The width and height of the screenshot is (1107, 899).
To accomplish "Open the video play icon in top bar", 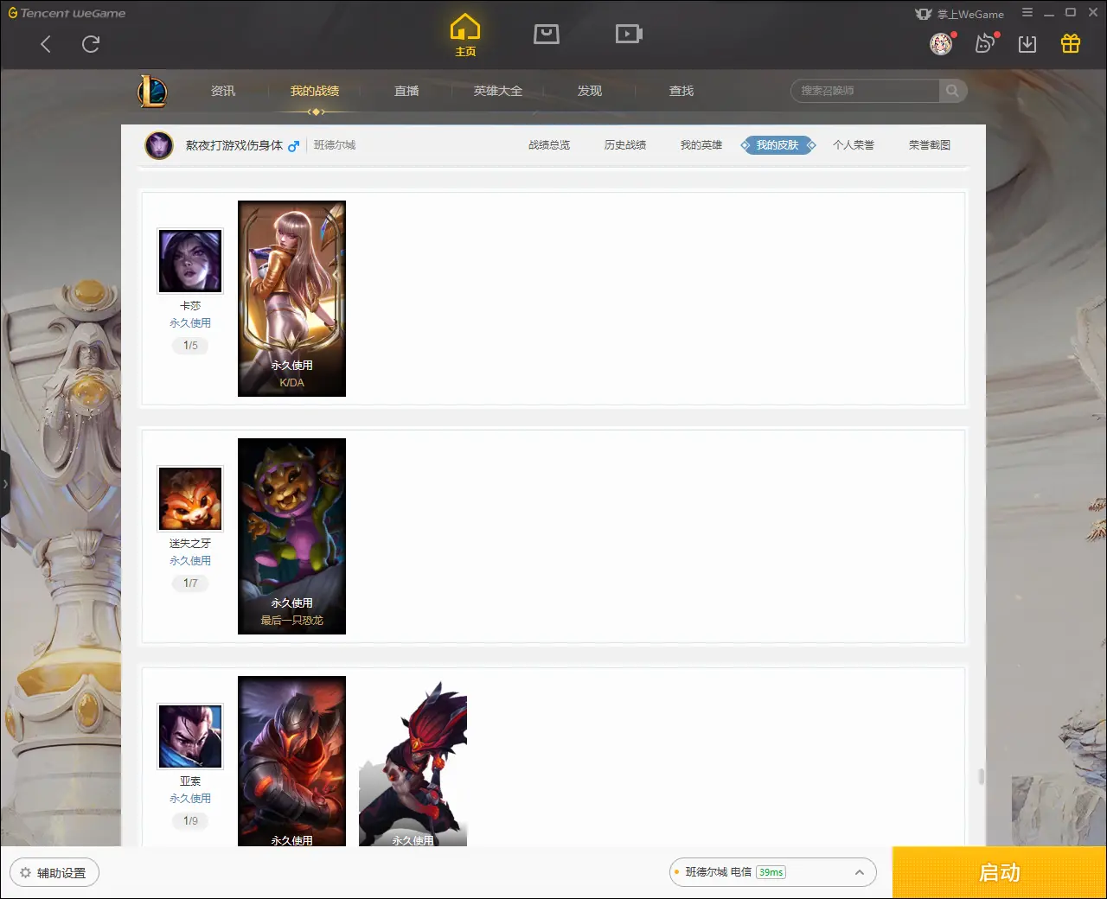I will pyautogui.click(x=629, y=34).
